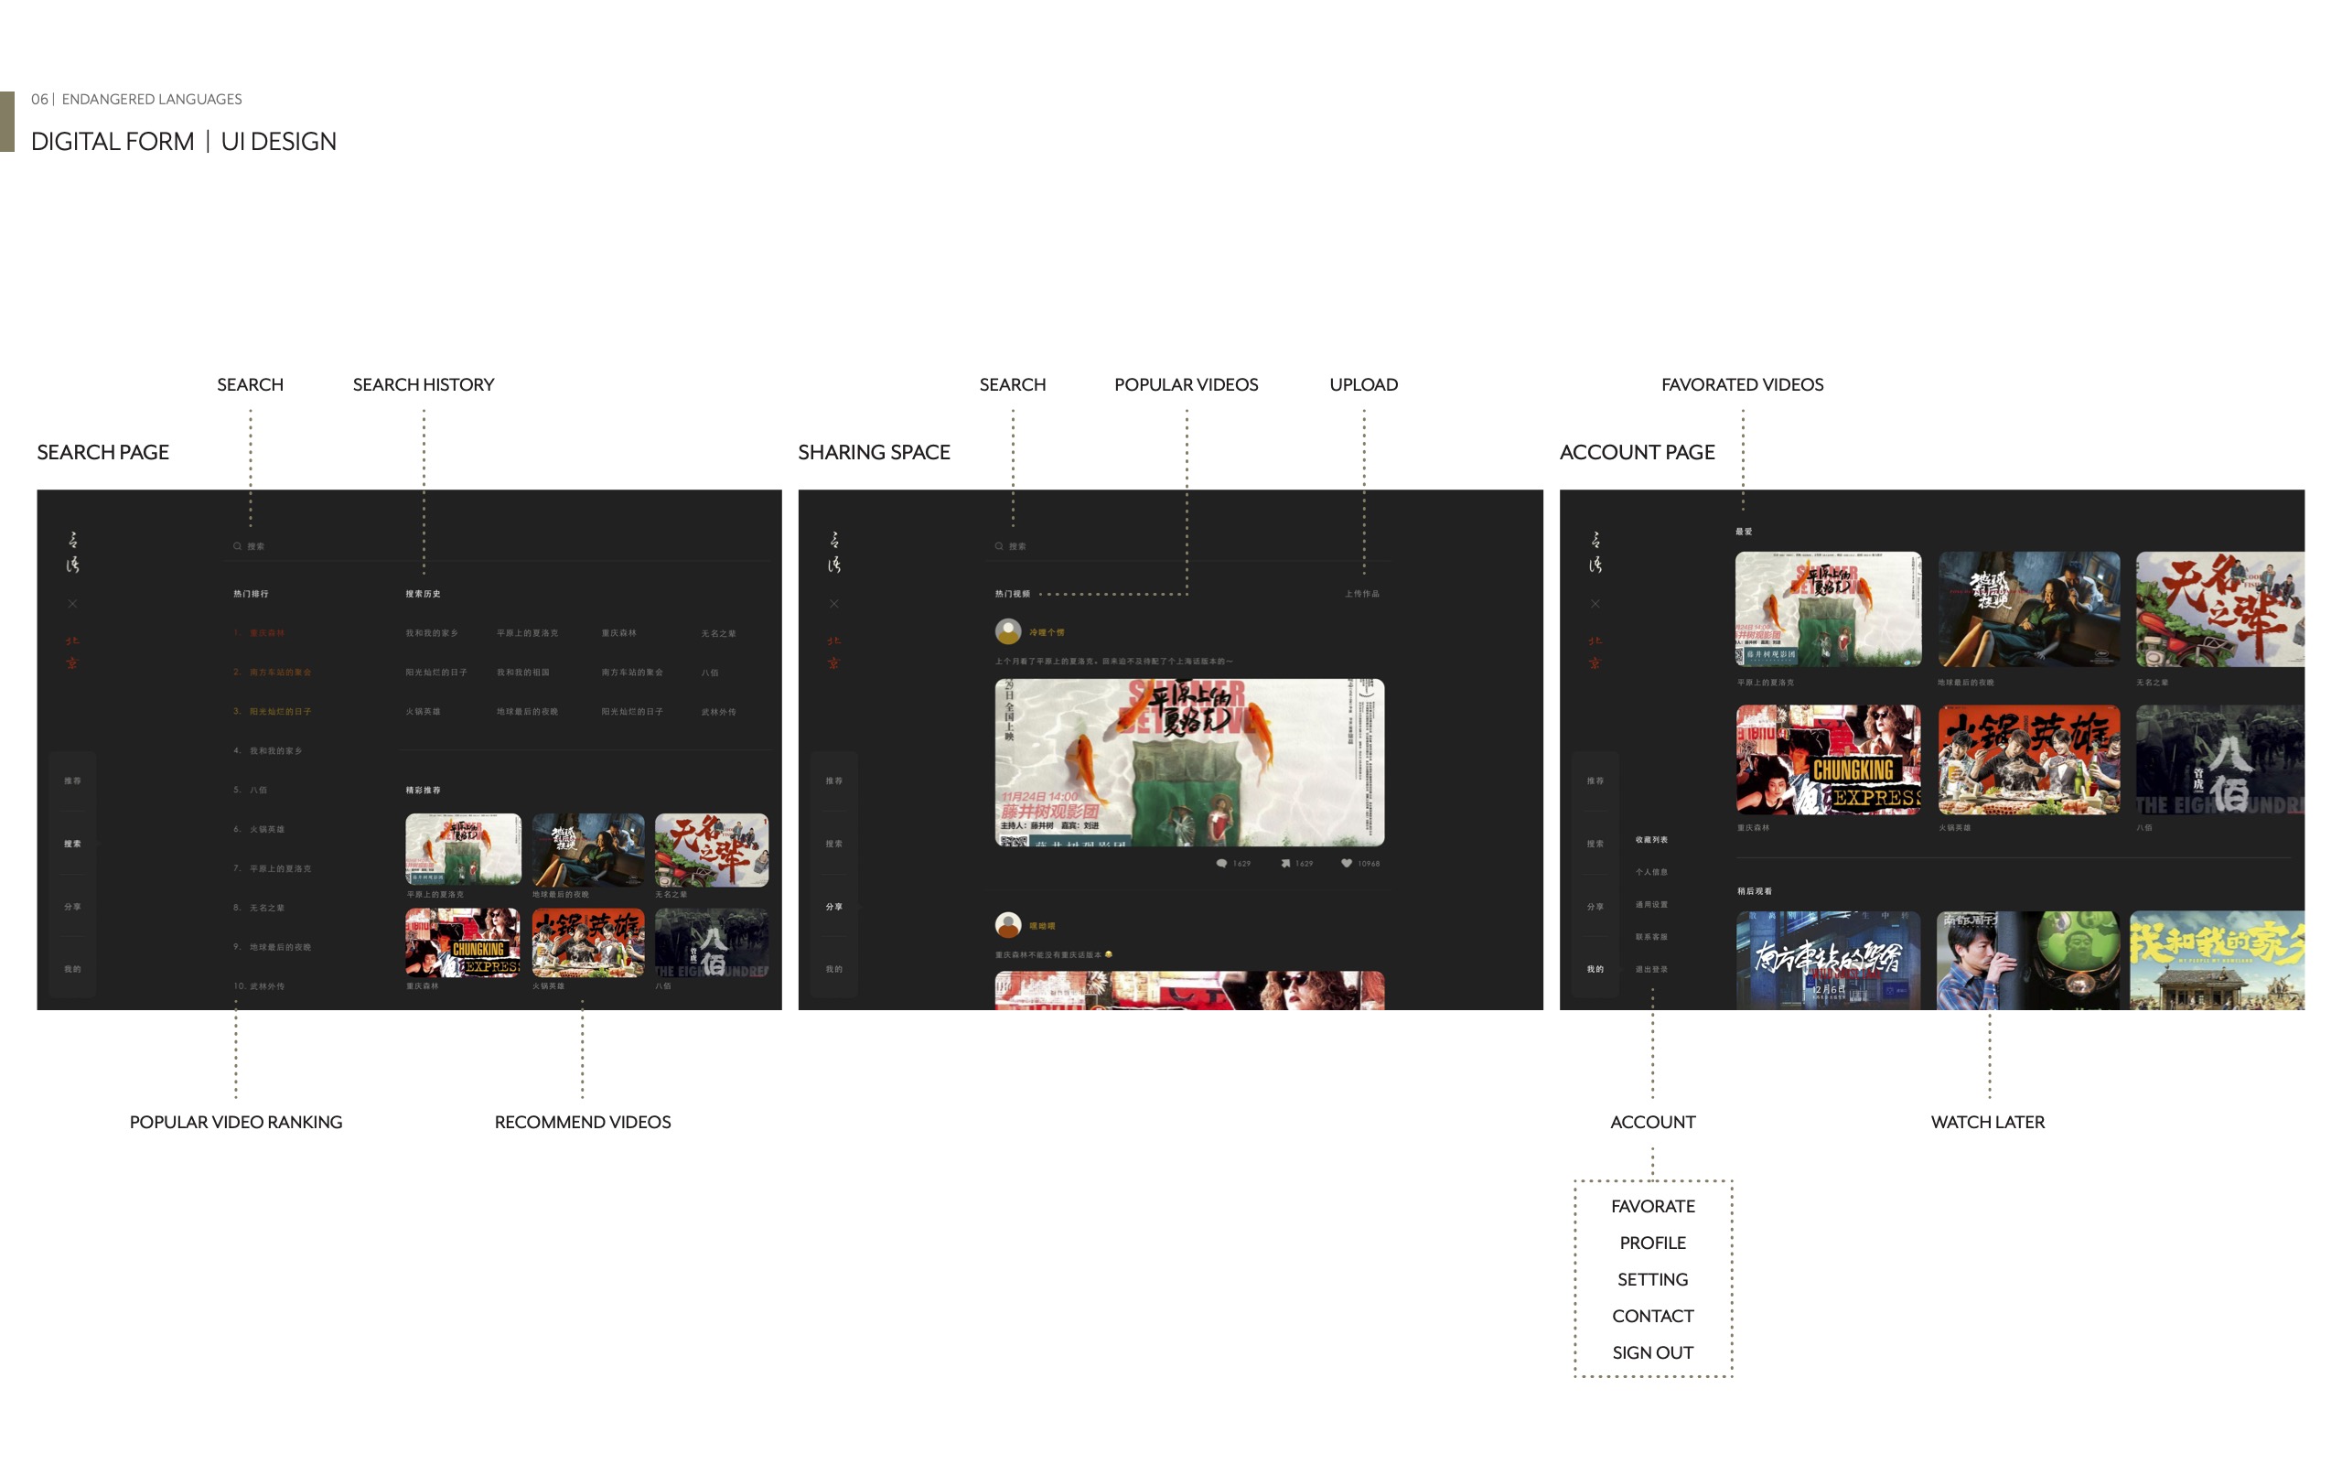Open ranking entry 2. 南方车站的聚会

272,672
